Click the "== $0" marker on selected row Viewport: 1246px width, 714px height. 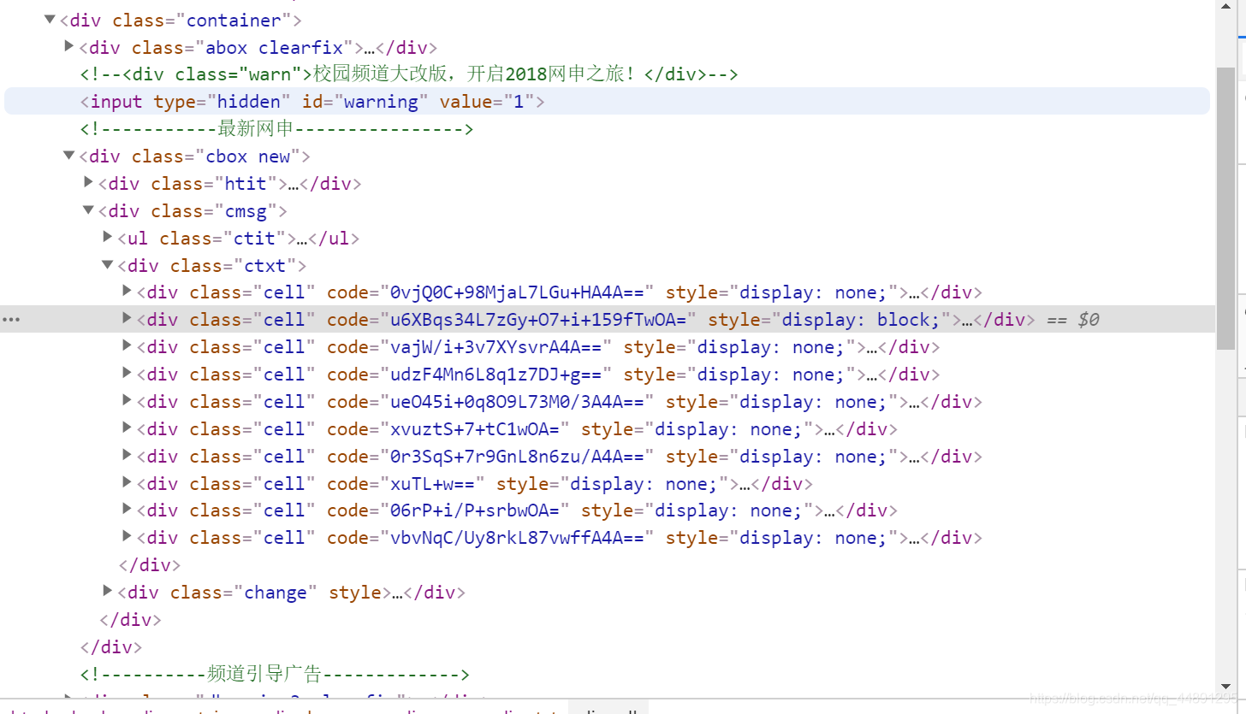pos(1073,320)
